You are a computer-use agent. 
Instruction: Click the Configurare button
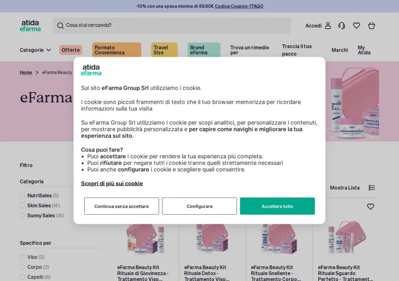pos(199,206)
